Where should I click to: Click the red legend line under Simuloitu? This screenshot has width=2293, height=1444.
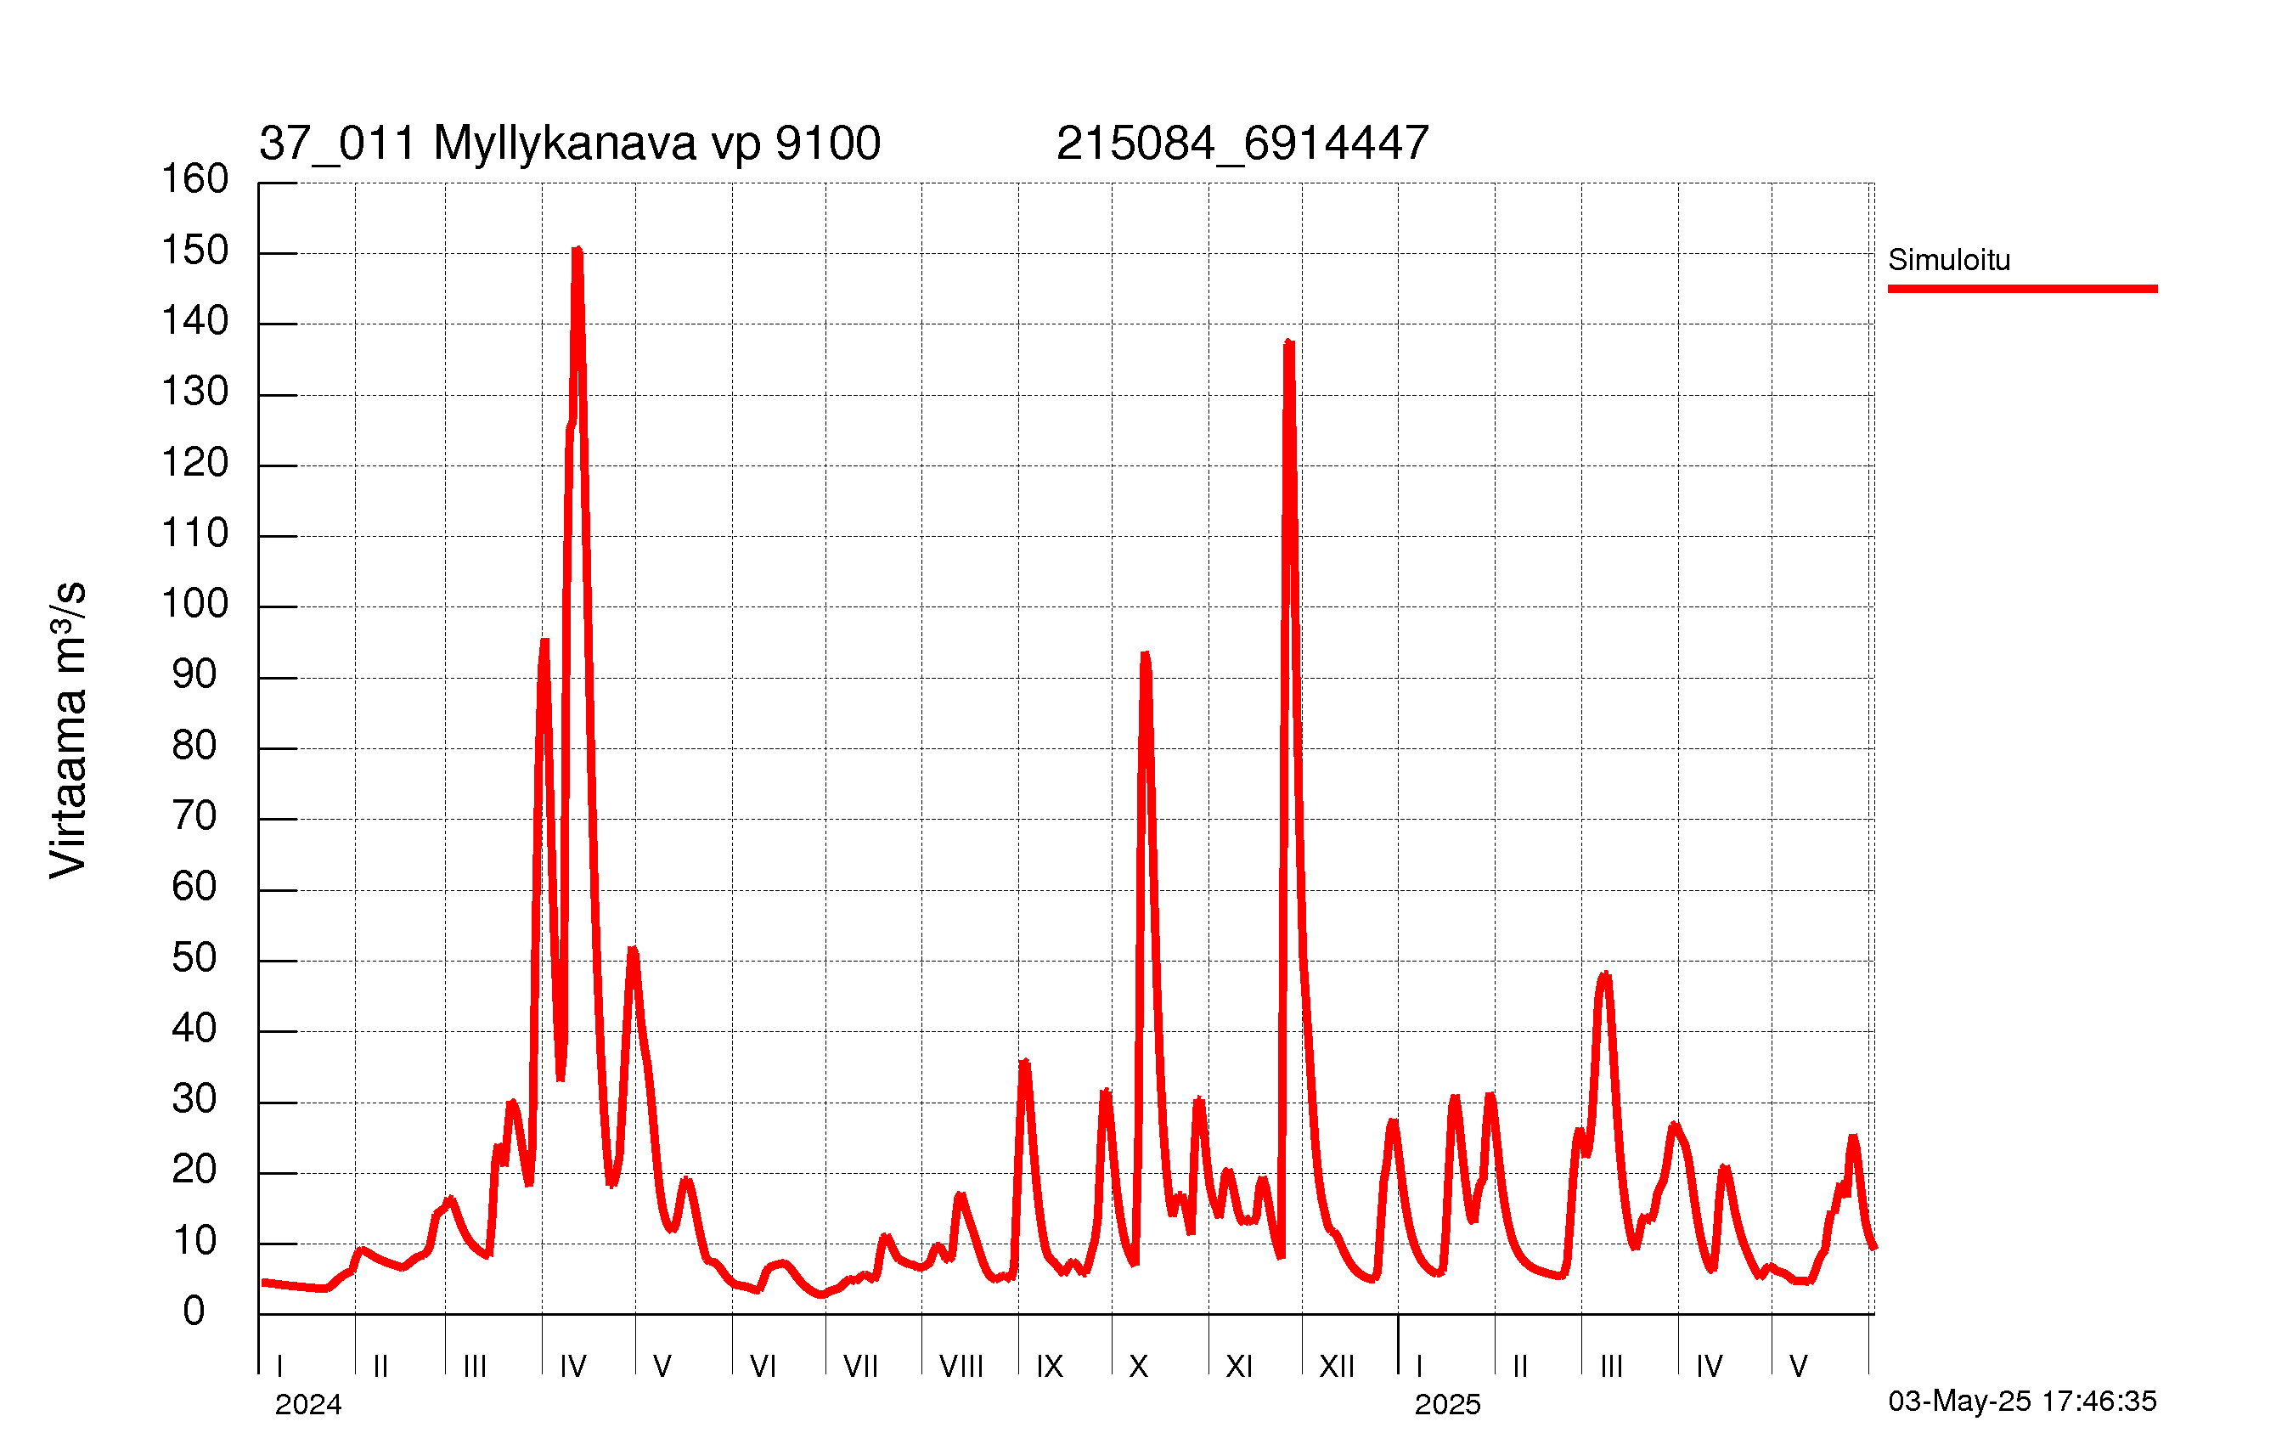tap(2023, 289)
